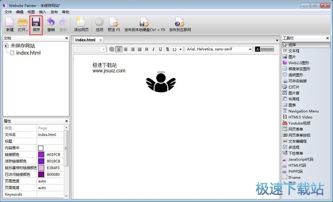Open the 文件 menu
The height and width of the screenshot is (202, 333).
click(8, 12)
